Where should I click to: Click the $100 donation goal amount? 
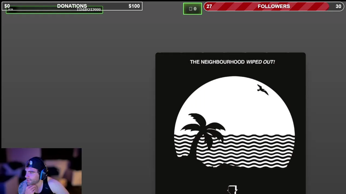click(x=134, y=6)
